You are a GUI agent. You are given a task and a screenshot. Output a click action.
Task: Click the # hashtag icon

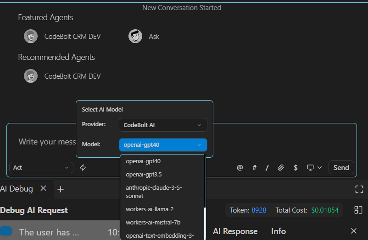[254, 167]
